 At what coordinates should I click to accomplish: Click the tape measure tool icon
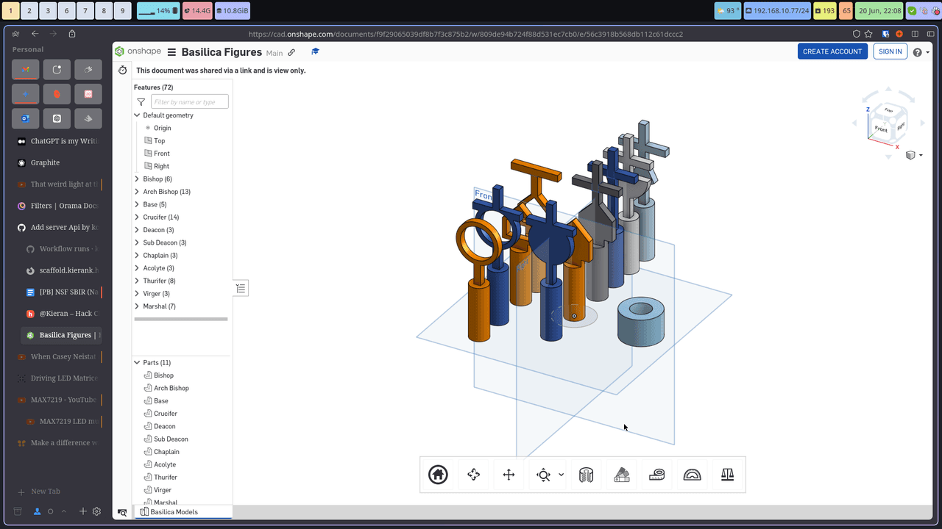(x=657, y=475)
